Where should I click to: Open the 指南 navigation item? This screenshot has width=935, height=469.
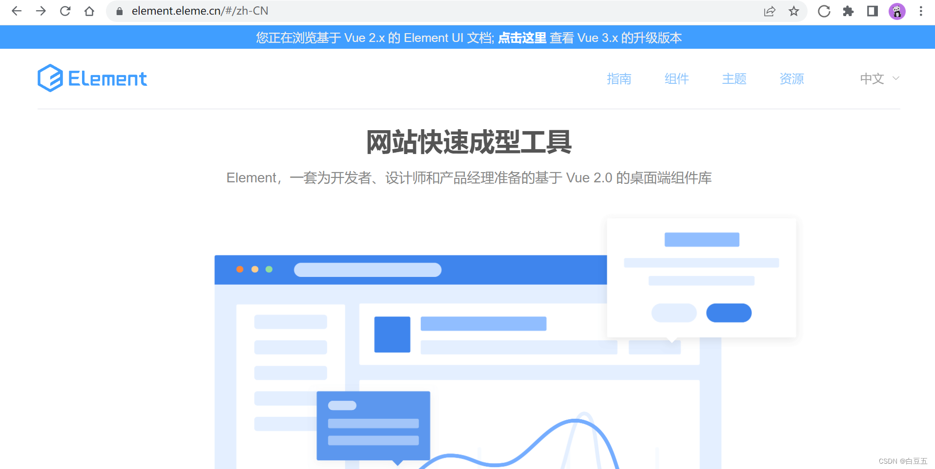pyautogui.click(x=619, y=78)
